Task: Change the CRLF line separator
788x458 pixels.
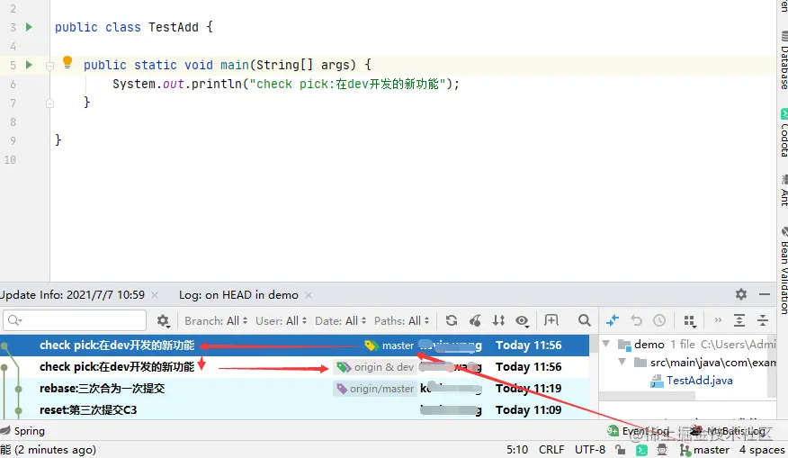Action: (x=551, y=450)
